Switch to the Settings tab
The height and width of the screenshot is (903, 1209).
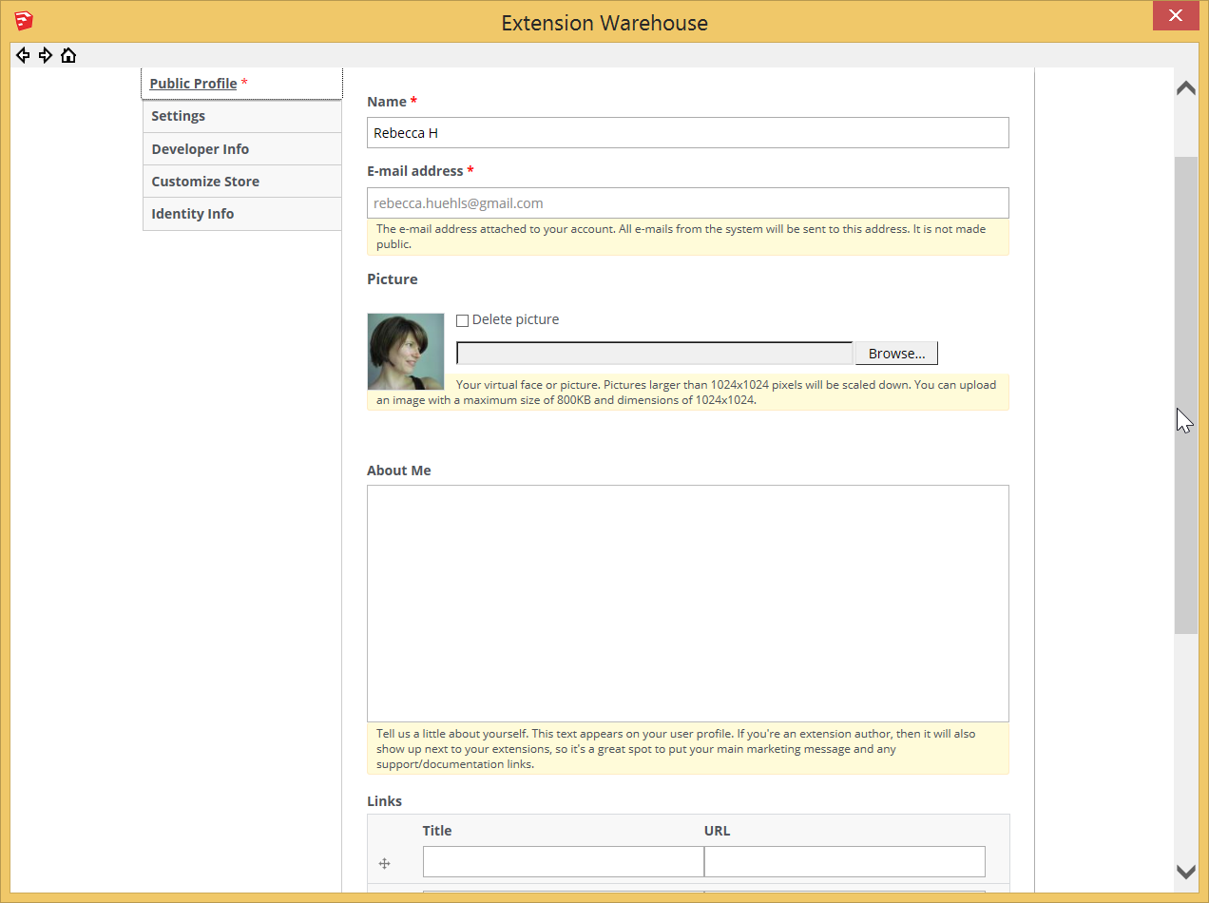pyautogui.click(x=178, y=116)
